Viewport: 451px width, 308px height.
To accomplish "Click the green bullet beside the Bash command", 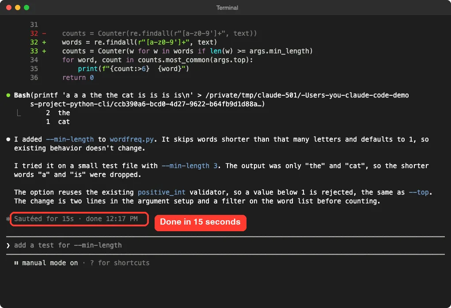I will (x=8, y=95).
